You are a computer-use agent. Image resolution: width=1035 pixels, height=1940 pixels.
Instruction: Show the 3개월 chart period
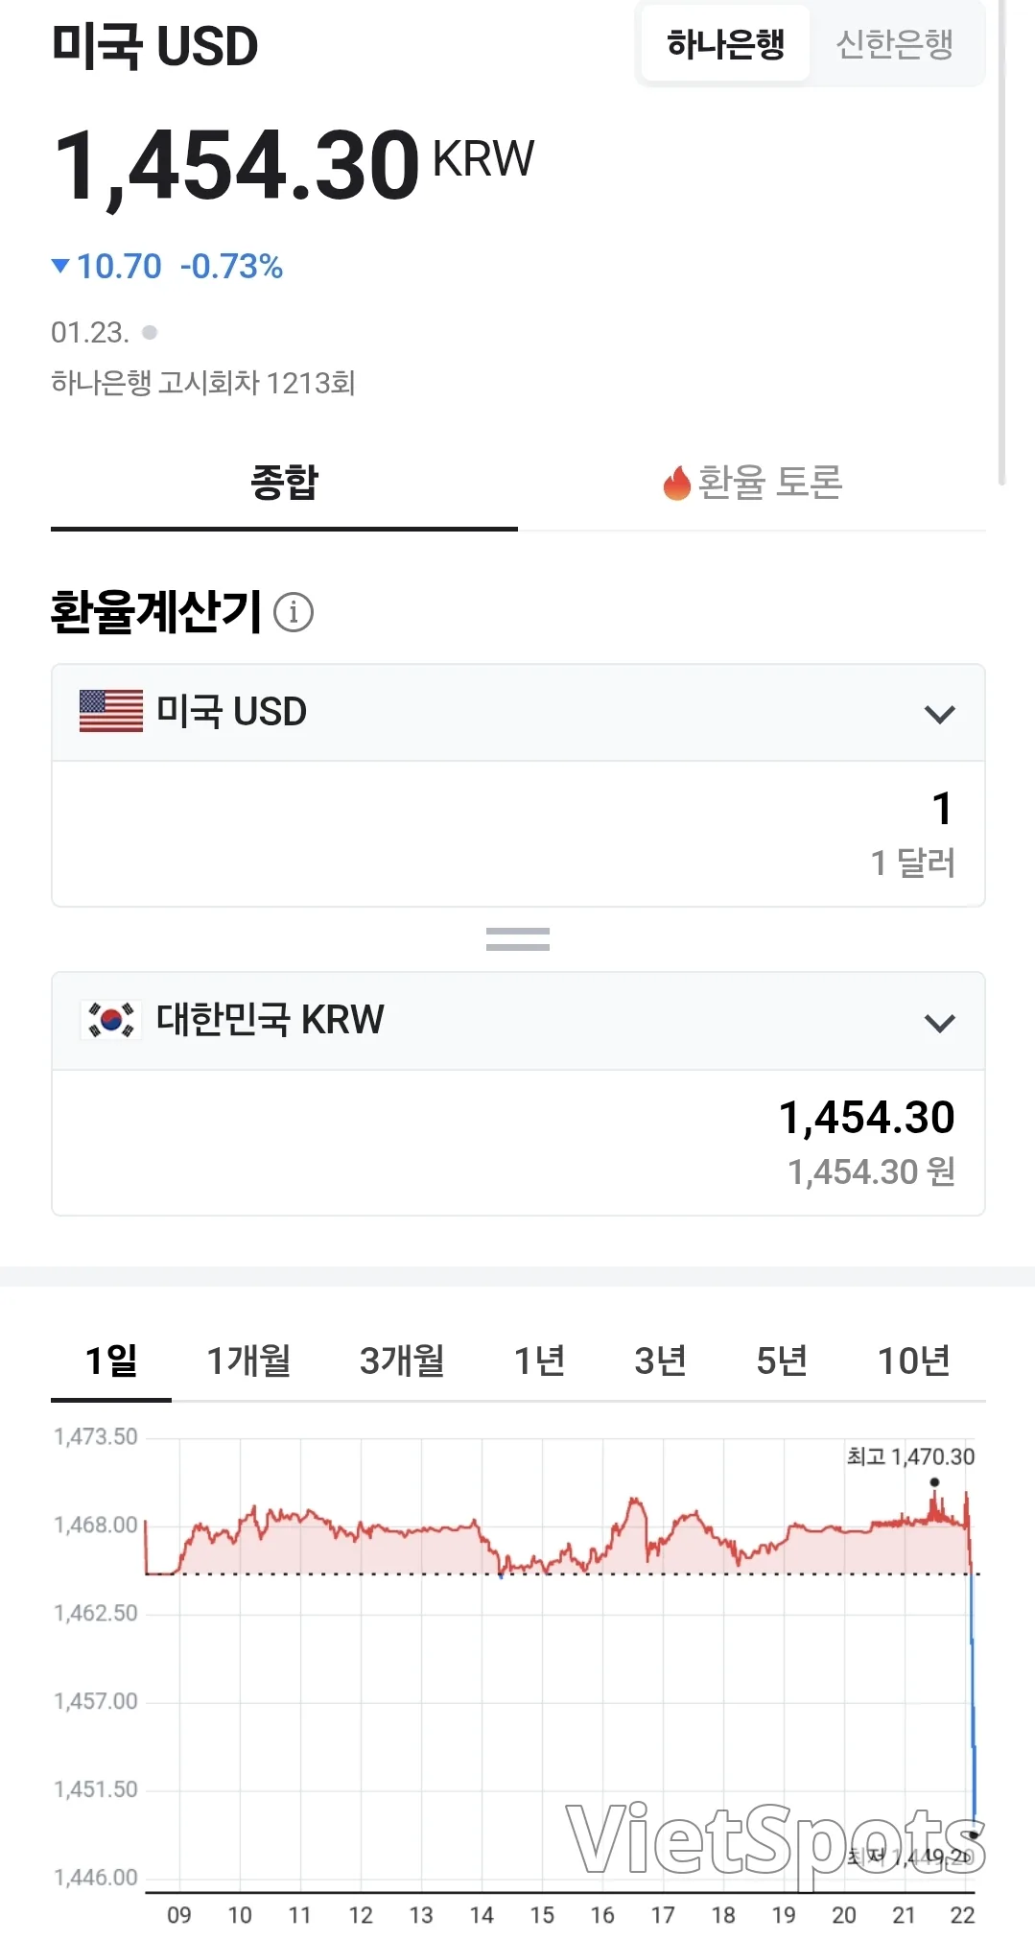click(402, 1360)
